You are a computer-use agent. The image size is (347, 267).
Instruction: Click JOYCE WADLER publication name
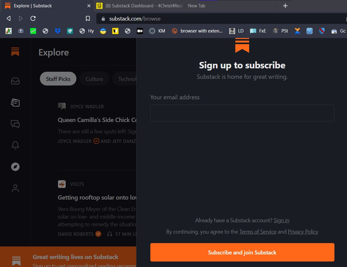(87, 107)
